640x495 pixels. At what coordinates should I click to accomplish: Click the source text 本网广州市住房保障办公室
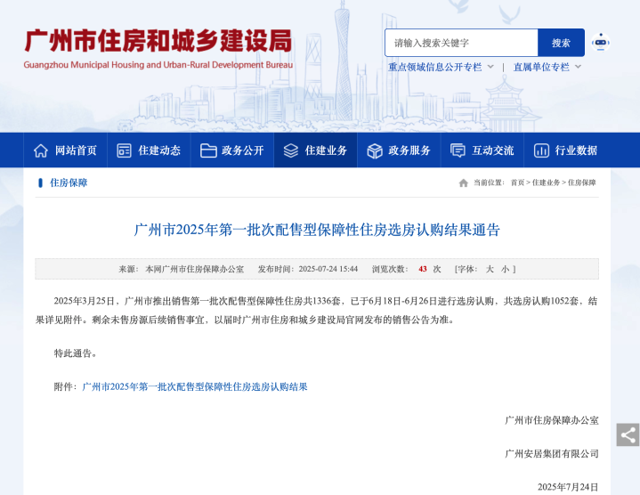[195, 269]
